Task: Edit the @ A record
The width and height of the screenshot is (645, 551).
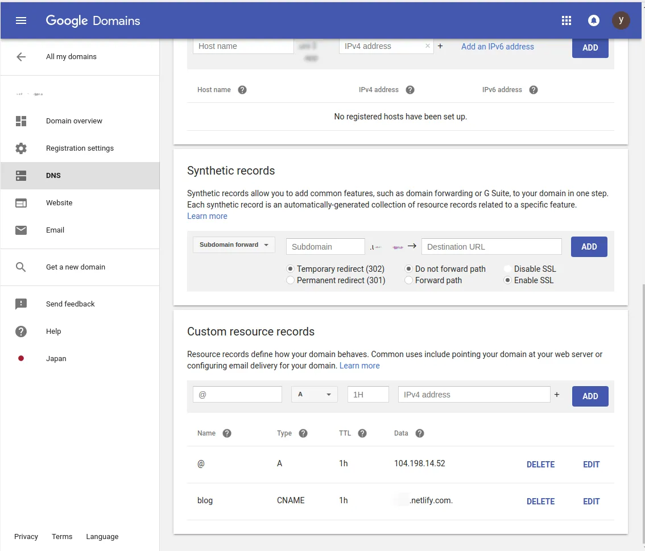Action: click(591, 464)
